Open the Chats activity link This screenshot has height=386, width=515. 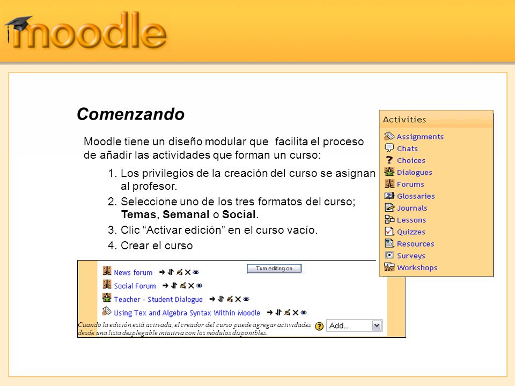pos(407,149)
